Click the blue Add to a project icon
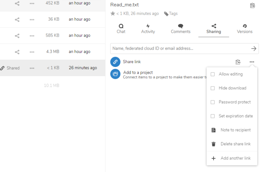 pos(115,74)
